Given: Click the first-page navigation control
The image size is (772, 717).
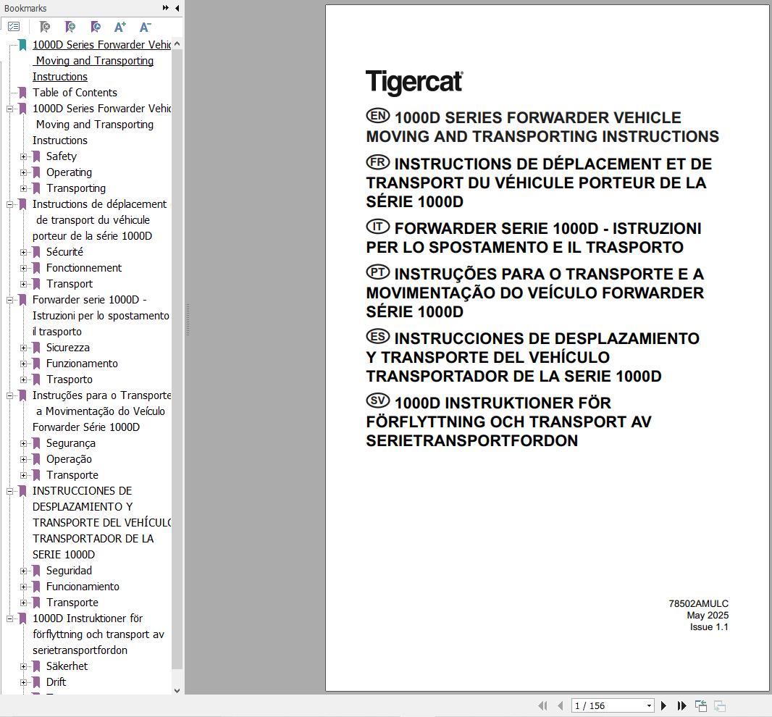Looking at the screenshot, I should (543, 705).
